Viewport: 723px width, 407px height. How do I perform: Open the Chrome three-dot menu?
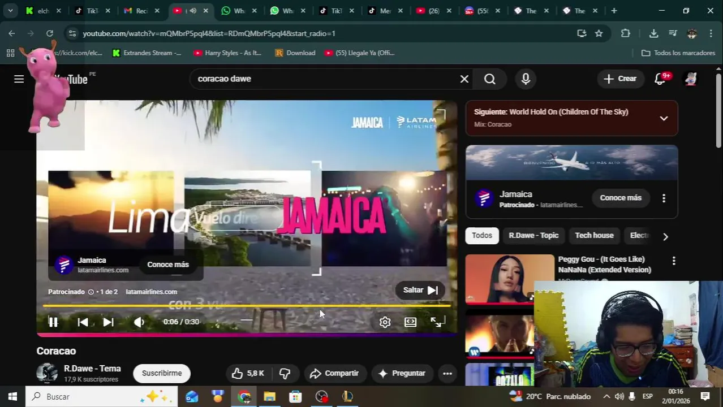711,33
